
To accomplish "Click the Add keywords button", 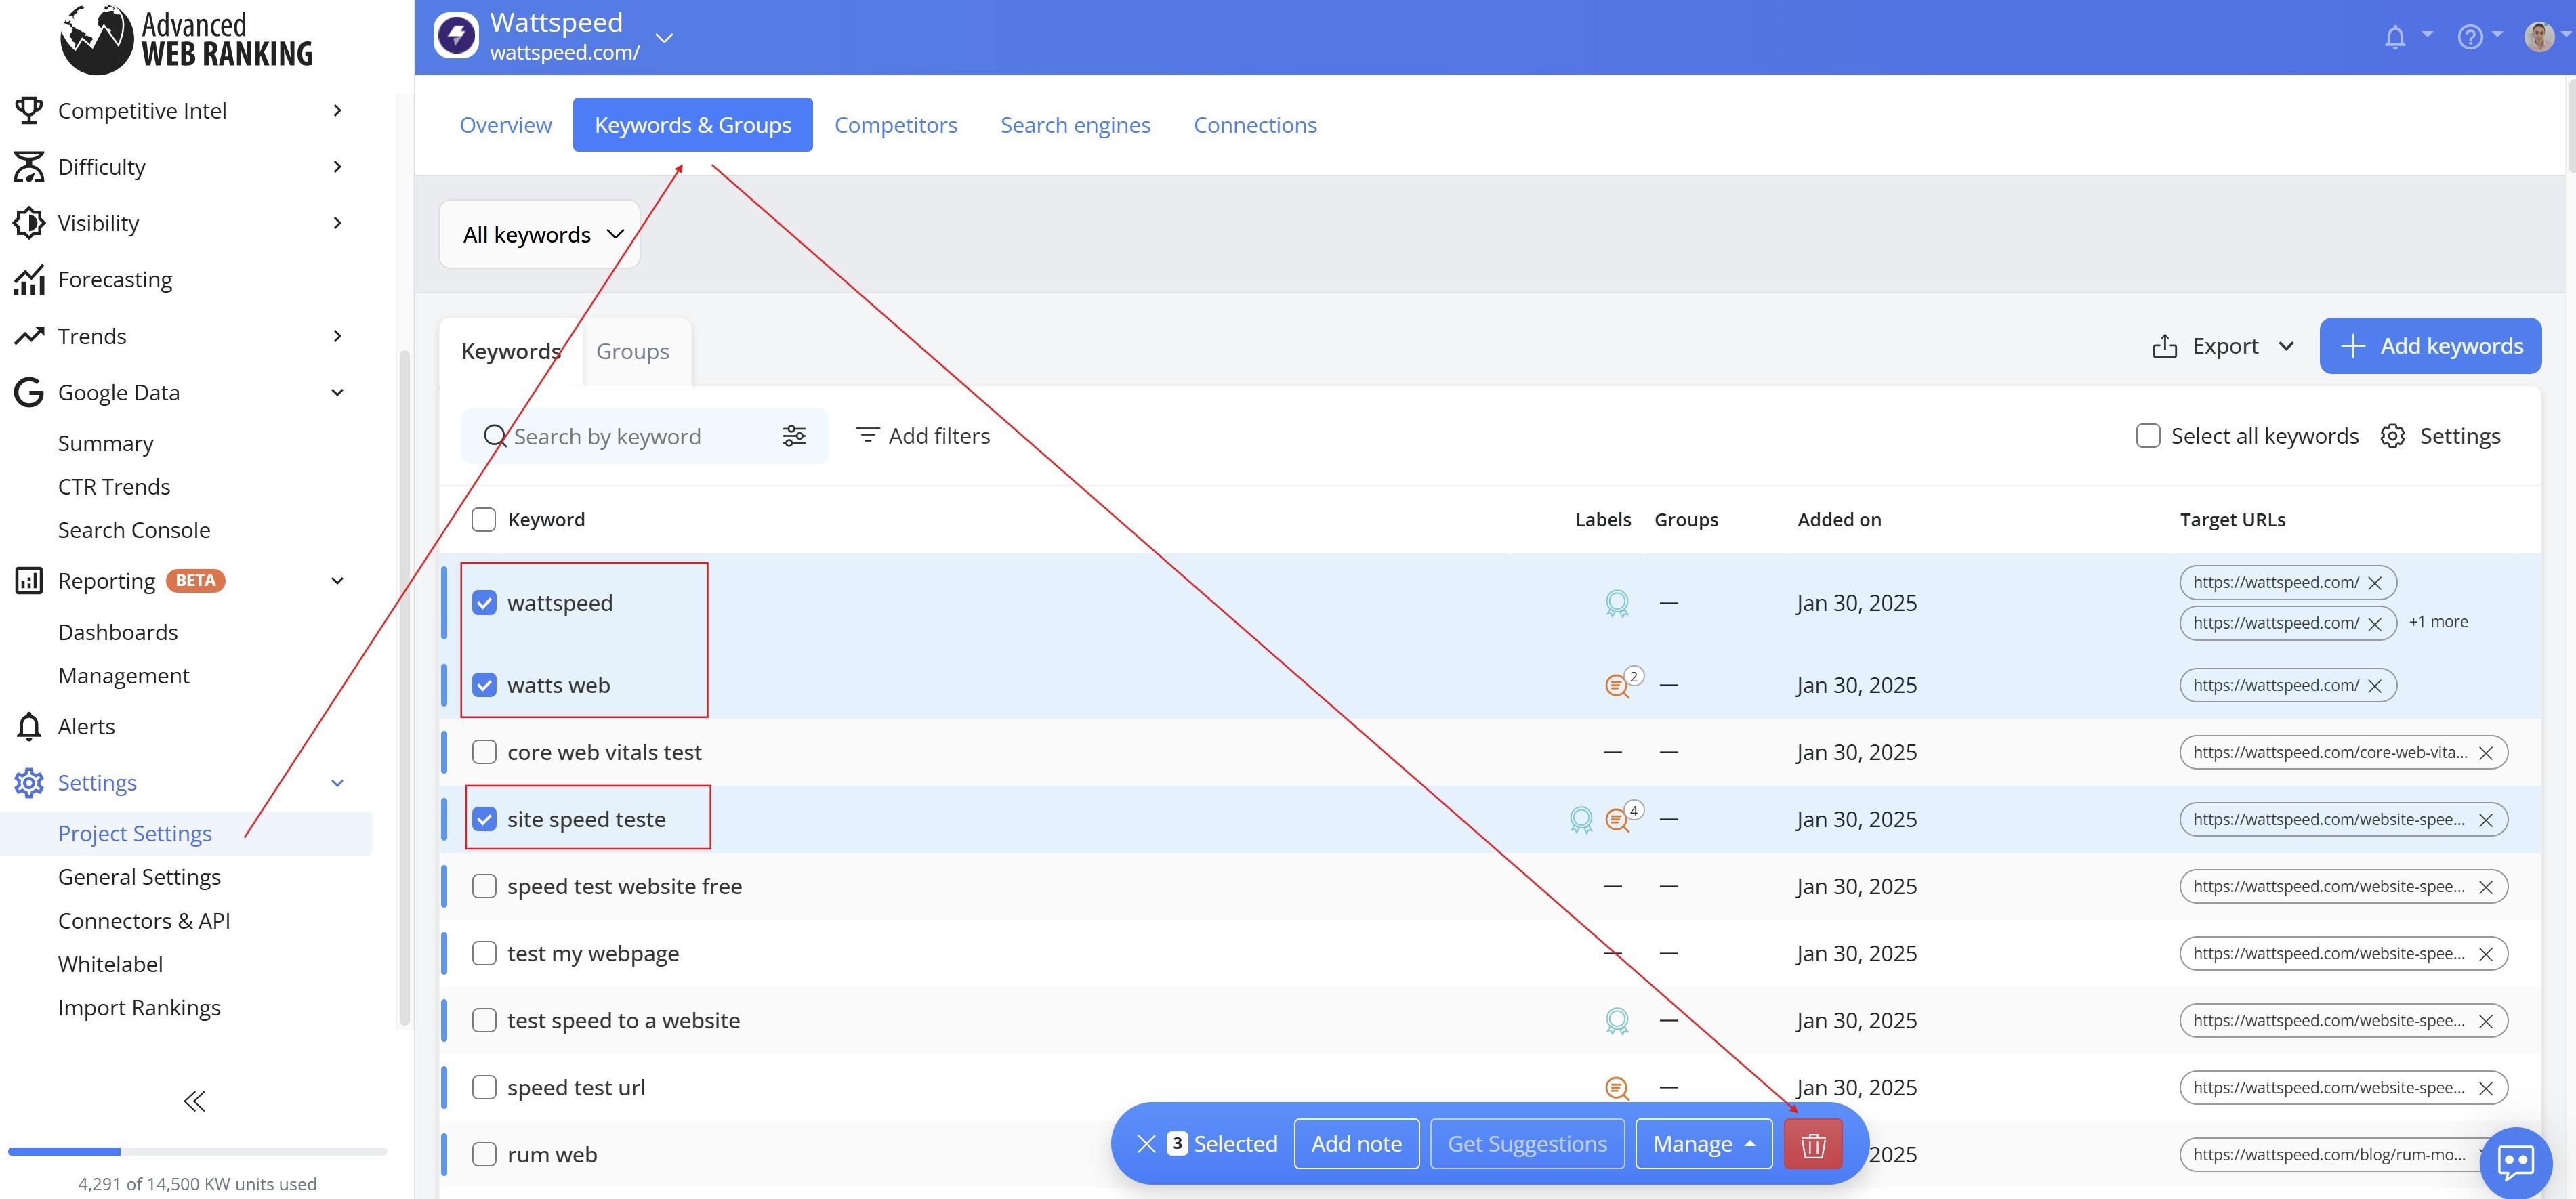I will [2430, 346].
